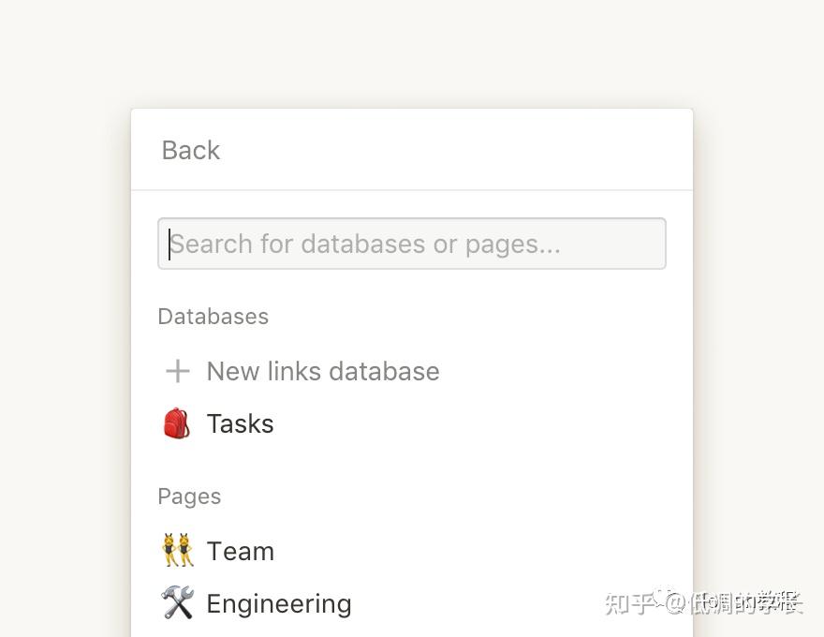Click the Back button

[x=191, y=150]
